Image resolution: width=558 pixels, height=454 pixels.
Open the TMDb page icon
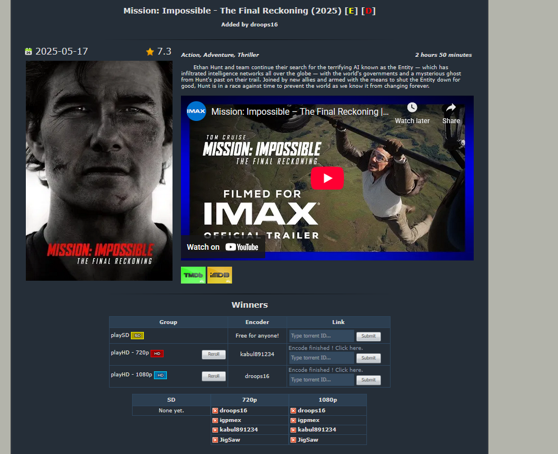(x=193, y=275)
